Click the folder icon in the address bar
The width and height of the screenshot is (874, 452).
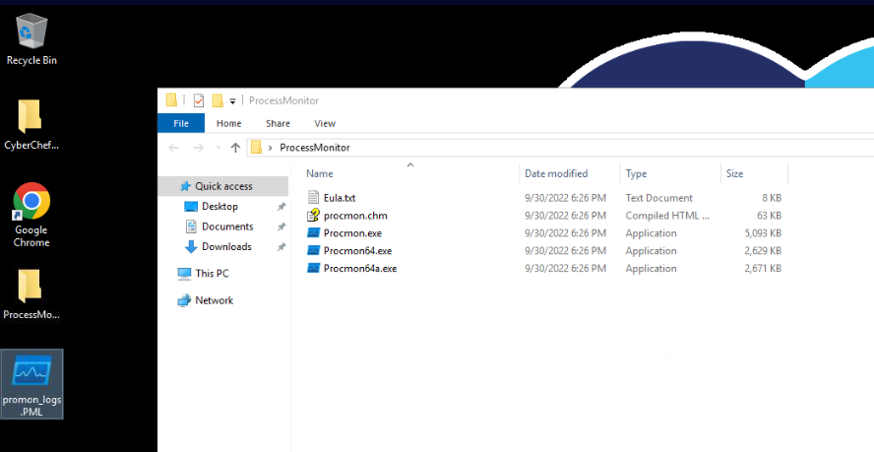[256, 148]
